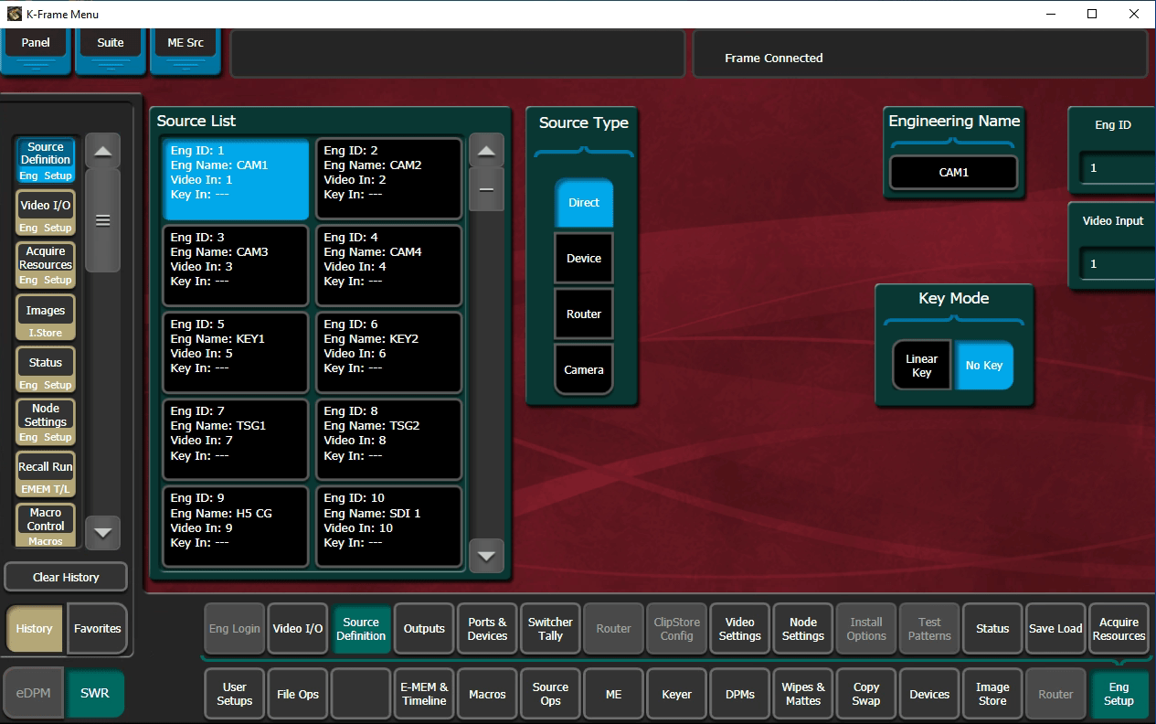Screen dimensions: 1156x724
Task: Open the ME menu
Action: 613,693
